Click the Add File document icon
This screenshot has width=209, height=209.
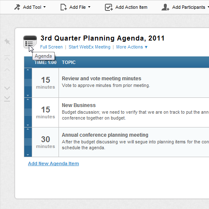click(64, 7)
